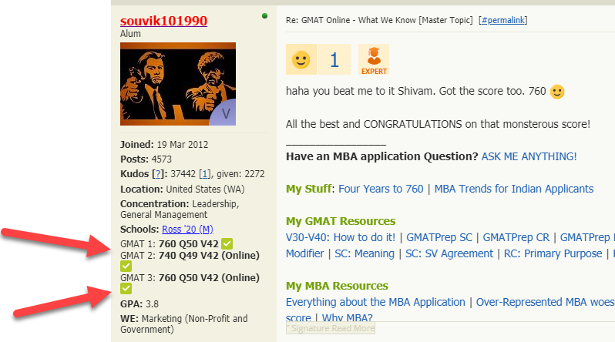Click the kudos count number 1
Viewport: 615px width, 342px height.
point(334,60)
